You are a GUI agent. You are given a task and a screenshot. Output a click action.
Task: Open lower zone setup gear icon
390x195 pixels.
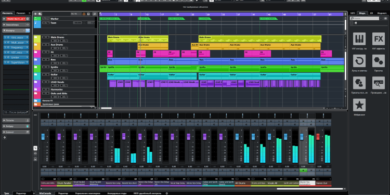pyautogui.click(x=166, y=193)
